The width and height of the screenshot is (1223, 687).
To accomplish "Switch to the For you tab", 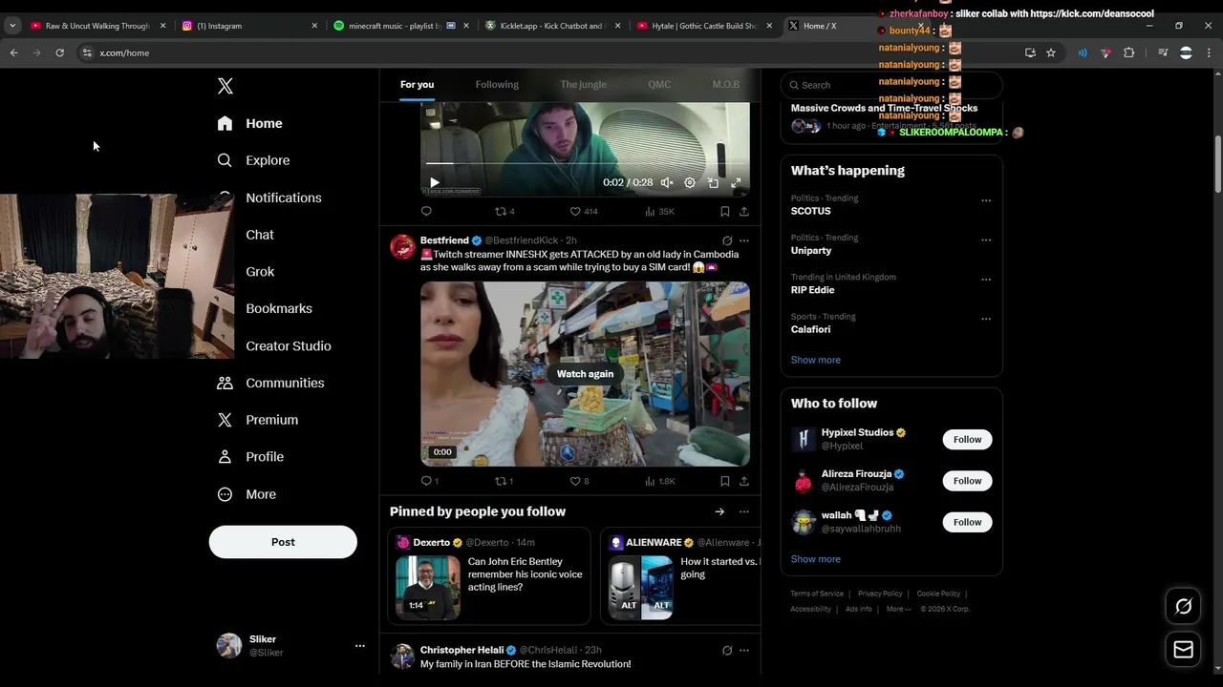I will point(417,85).
